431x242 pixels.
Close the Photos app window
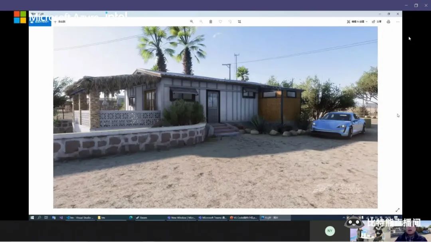(x=398, y=14)
